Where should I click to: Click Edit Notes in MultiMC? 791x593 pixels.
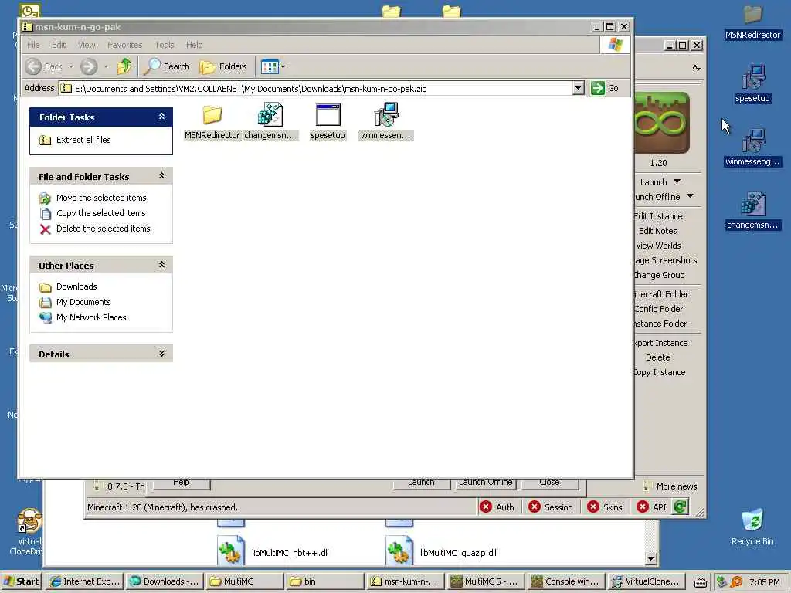pyautogui.click(x=658, y=231)
